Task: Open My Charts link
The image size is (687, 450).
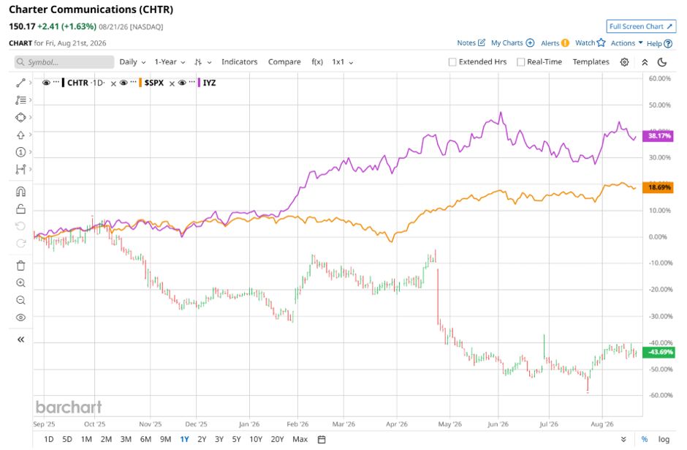Action: 512,43
